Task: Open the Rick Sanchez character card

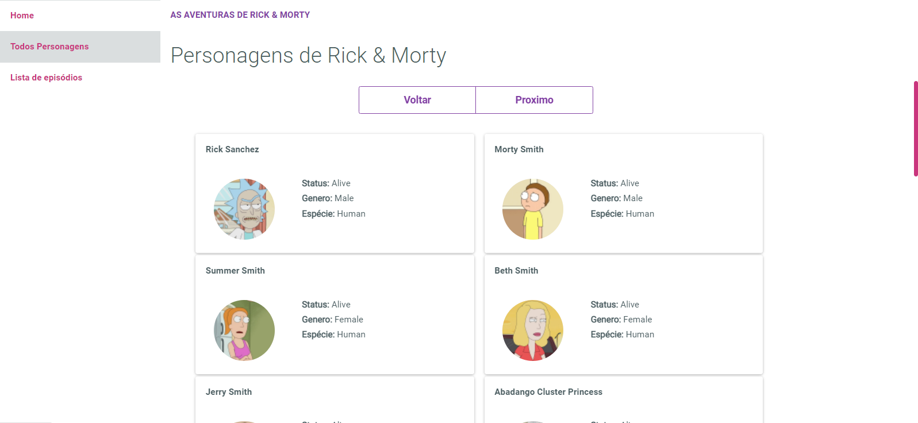Action: point(335,193)
